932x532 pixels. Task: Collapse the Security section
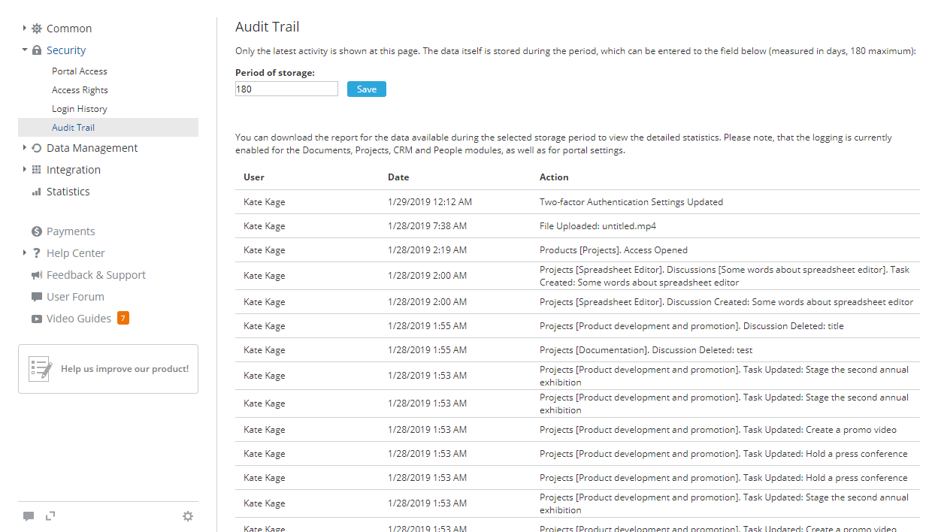click(23, 50)
